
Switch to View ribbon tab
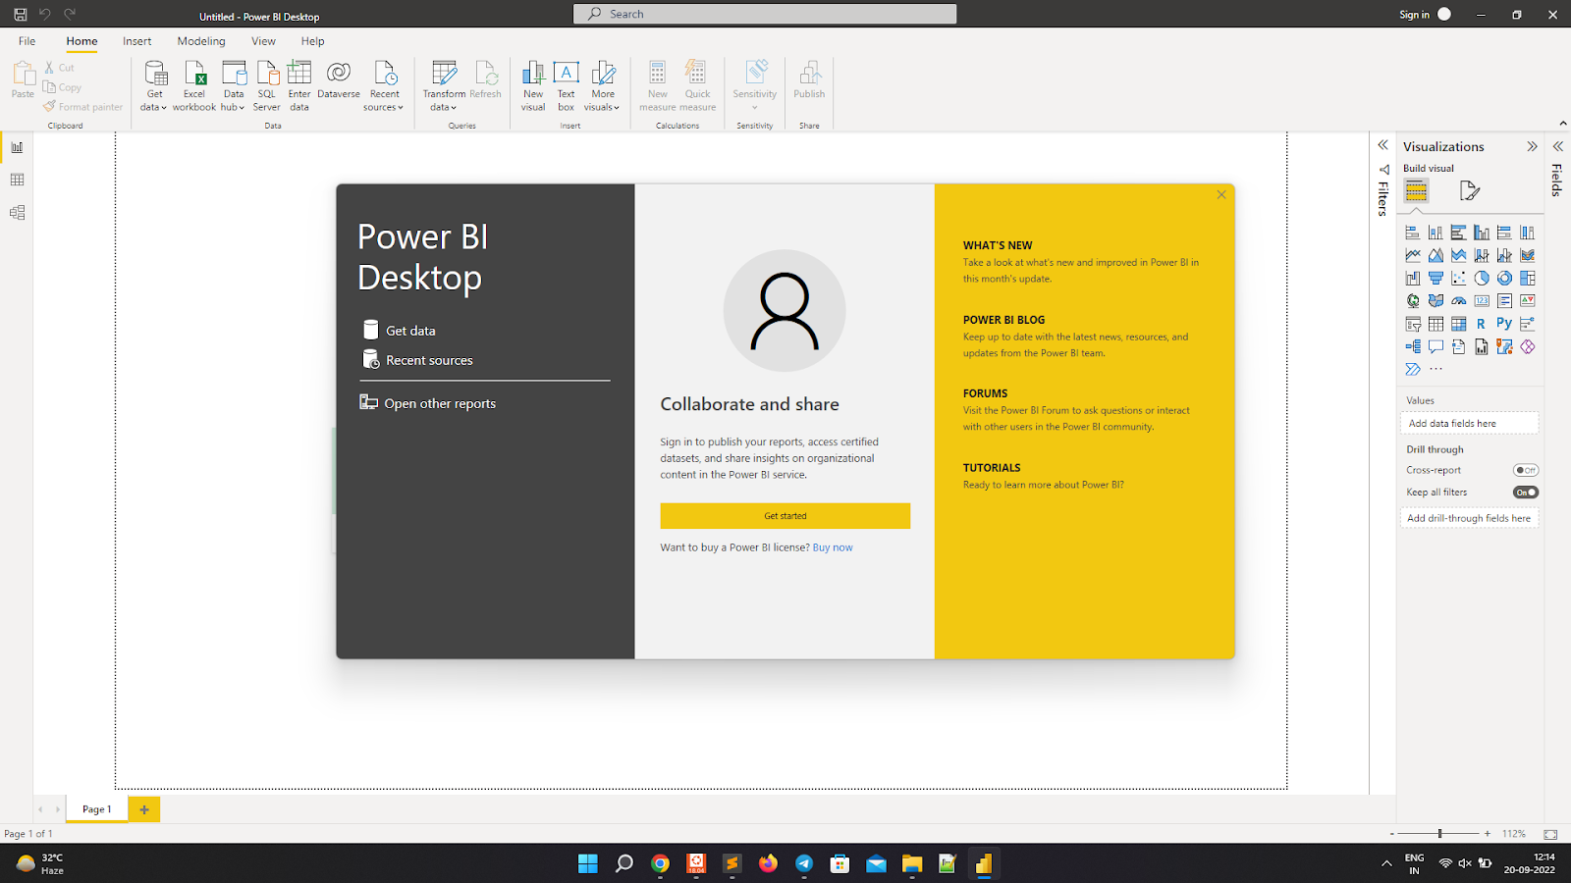coord(263,41)
